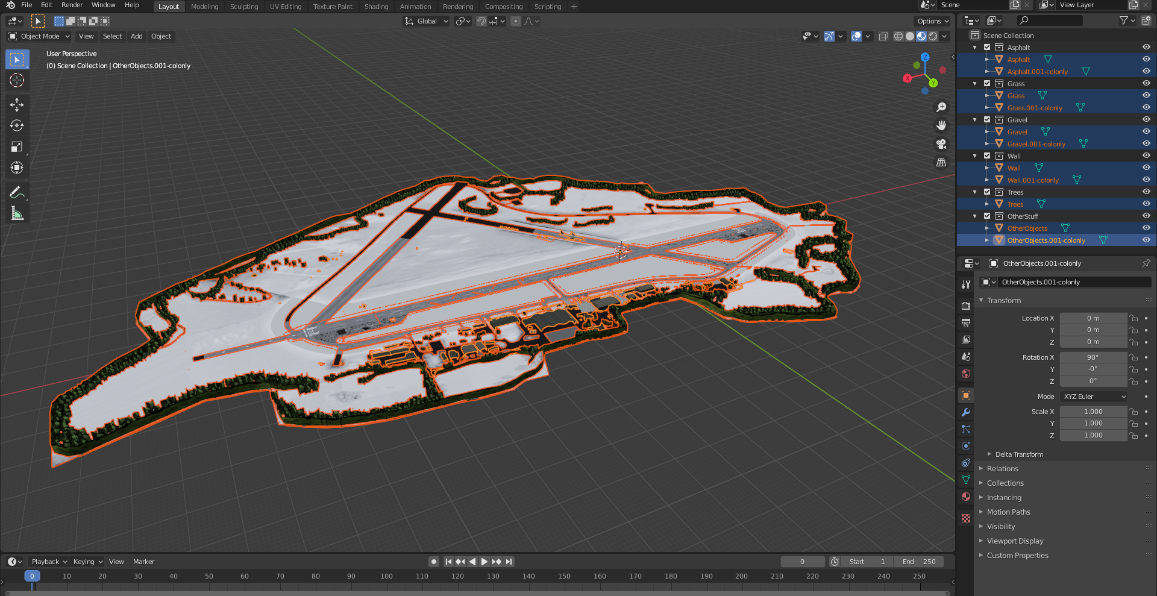1157x596 pixels.
Task: Choose the Scale tool
Action: [17, 147]
